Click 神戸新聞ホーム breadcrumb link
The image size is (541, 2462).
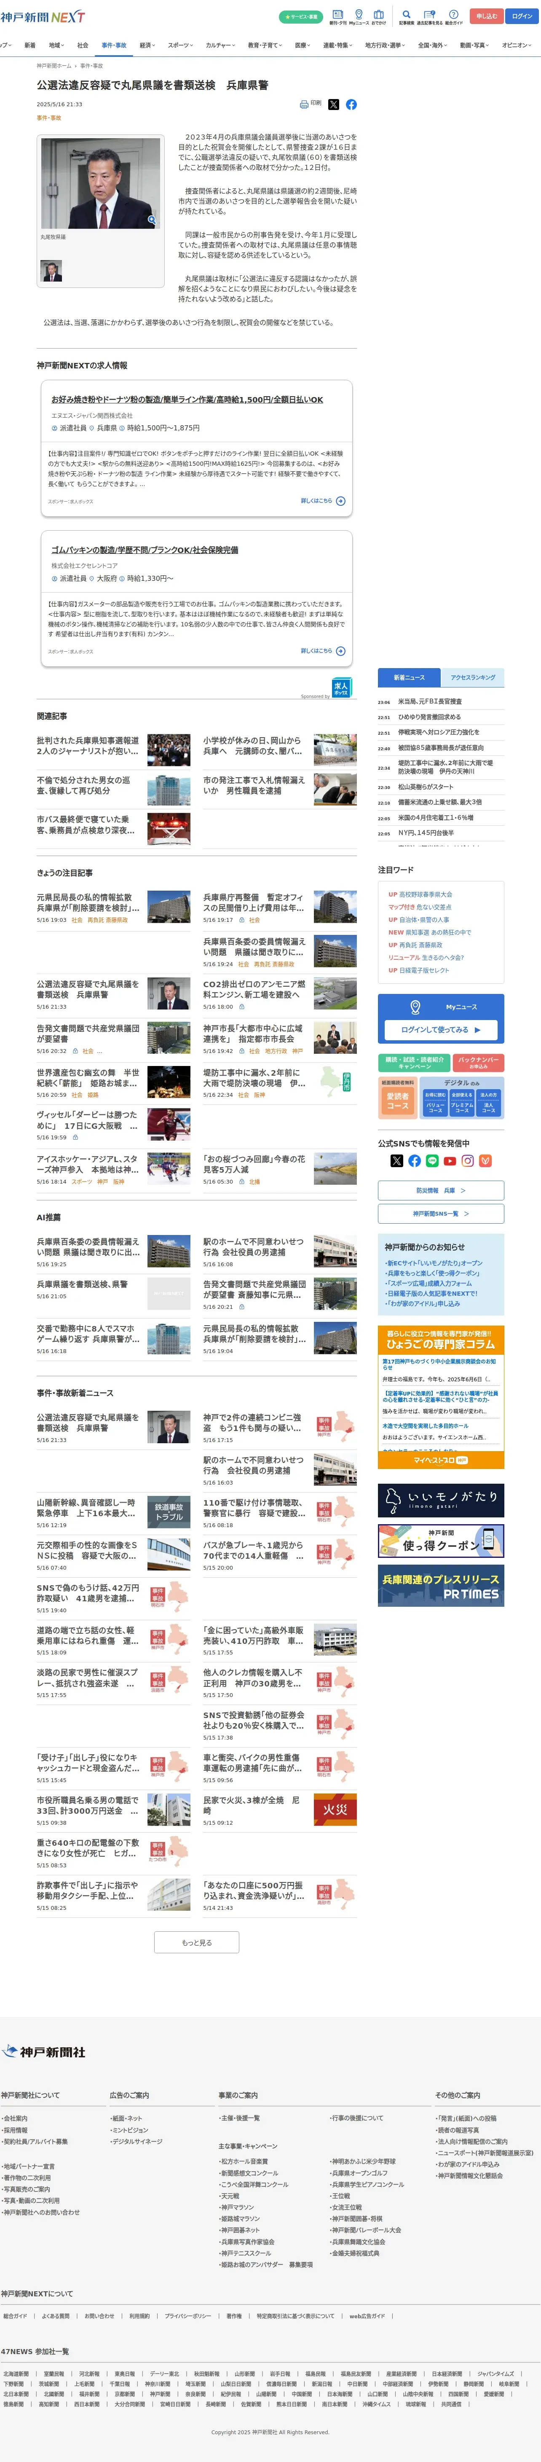(54, 66)
